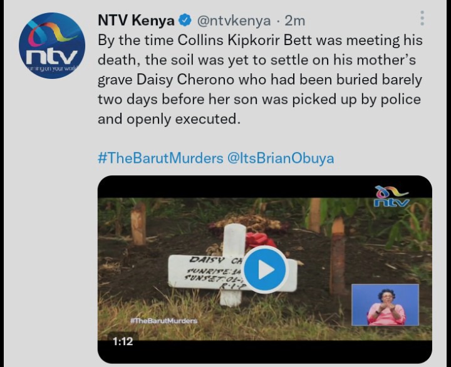Open the @ItsBrianObuya mention
Viewport: 451px width, 367px height.
pos(281,158)
